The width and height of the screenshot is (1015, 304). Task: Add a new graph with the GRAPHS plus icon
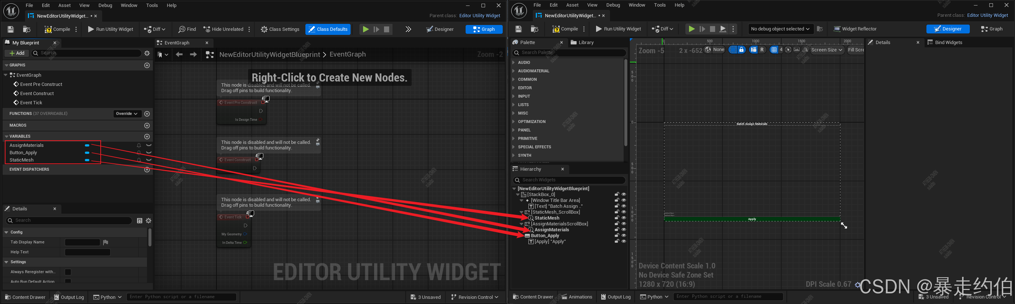coord(147,65)
